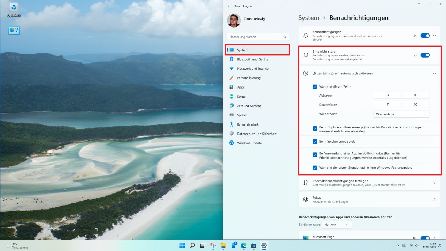446x251 pixels.
Task: Open Personalisierung settings
Action: pyautogui.click(x=258, y=78)
